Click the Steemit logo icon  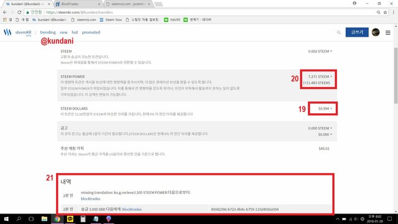point(7,32)
